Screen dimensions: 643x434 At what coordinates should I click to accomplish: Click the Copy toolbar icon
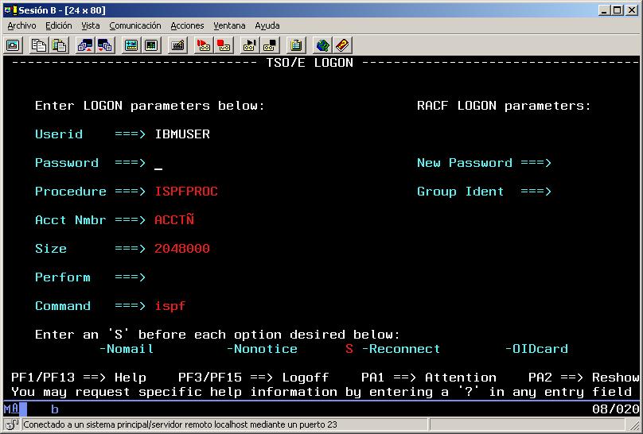tap(39, 45)
